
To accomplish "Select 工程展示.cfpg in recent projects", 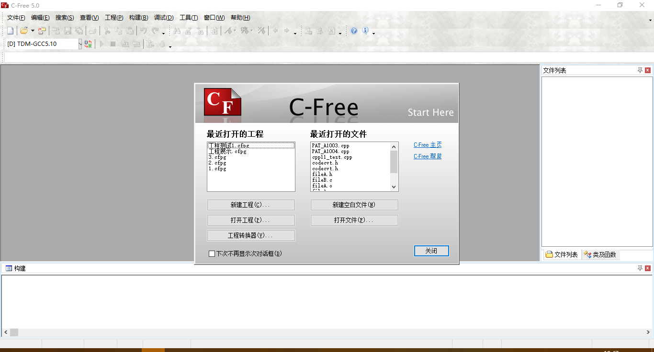I will tap(227, 151).
